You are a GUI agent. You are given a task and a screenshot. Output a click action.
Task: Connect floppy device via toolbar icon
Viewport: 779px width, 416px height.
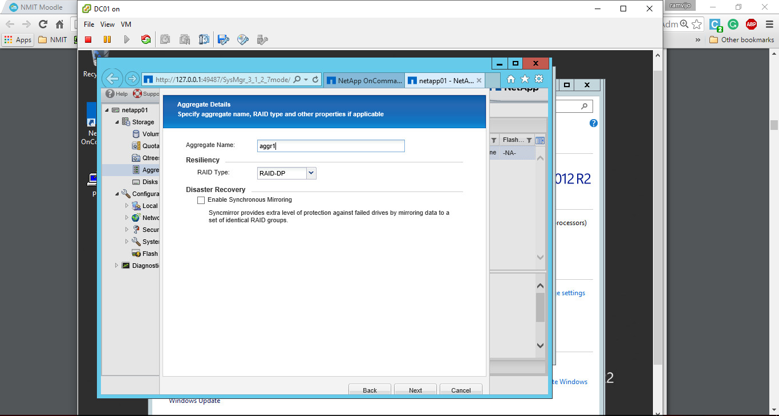pos(224,39)
